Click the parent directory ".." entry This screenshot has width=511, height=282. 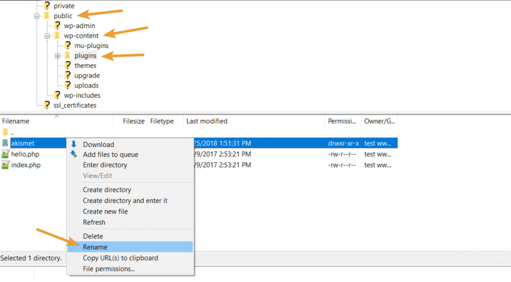click(12, 133)
